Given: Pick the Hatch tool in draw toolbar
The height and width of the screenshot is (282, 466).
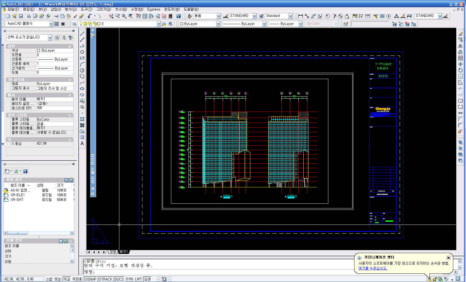Looking at the screenshot, I should (x=82, y=119).
